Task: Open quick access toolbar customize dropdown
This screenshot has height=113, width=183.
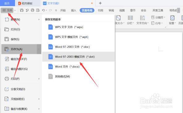Action: [56, 10]
